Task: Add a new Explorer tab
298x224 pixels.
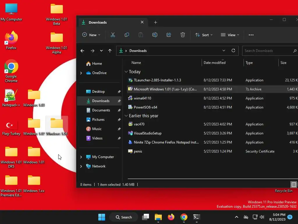Action: pos(155,22)
